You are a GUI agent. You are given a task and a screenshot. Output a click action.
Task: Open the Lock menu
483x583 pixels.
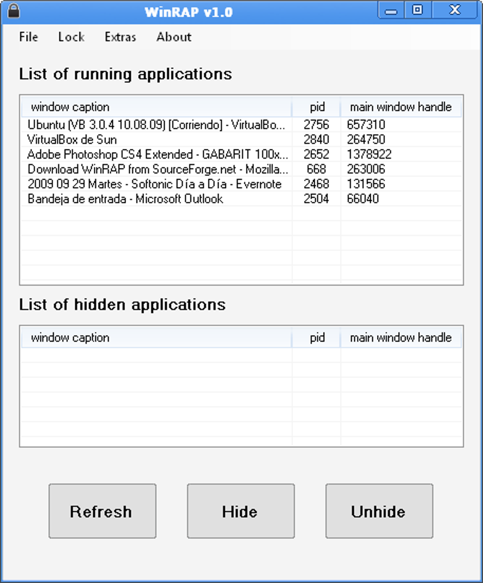tap(71, 37)
